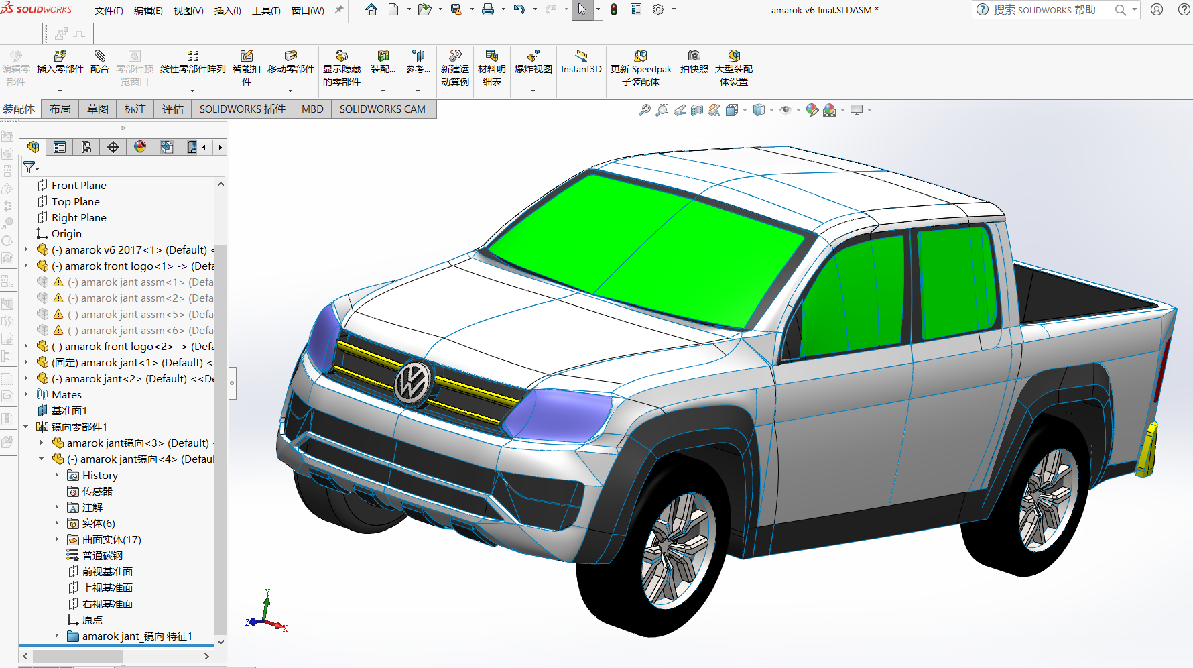Viewport: 1193px width, 668px height.
Task: Click 显示隐藏的零部件 show hidden components
Action: tap(342, 68)
